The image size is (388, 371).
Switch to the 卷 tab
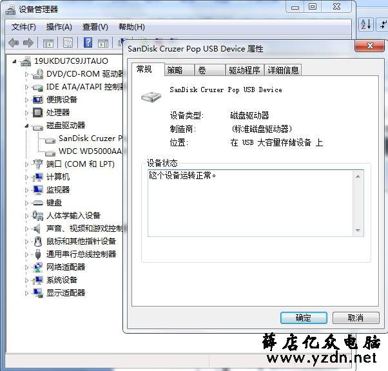tap(210, 70)
